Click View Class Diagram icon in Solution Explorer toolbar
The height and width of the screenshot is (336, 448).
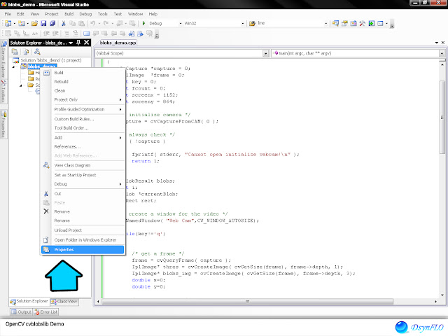point(37,52)
